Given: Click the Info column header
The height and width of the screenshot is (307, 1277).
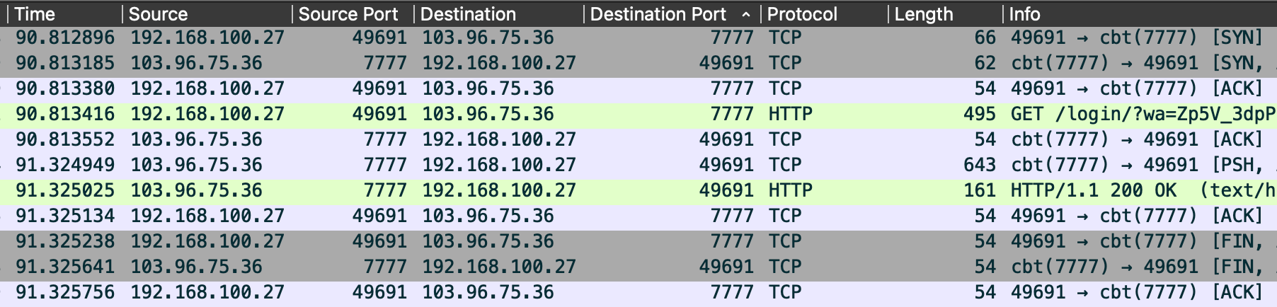Looking at the screenshot, I should (1024, 14).
